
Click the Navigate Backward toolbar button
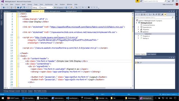point(4,8)
